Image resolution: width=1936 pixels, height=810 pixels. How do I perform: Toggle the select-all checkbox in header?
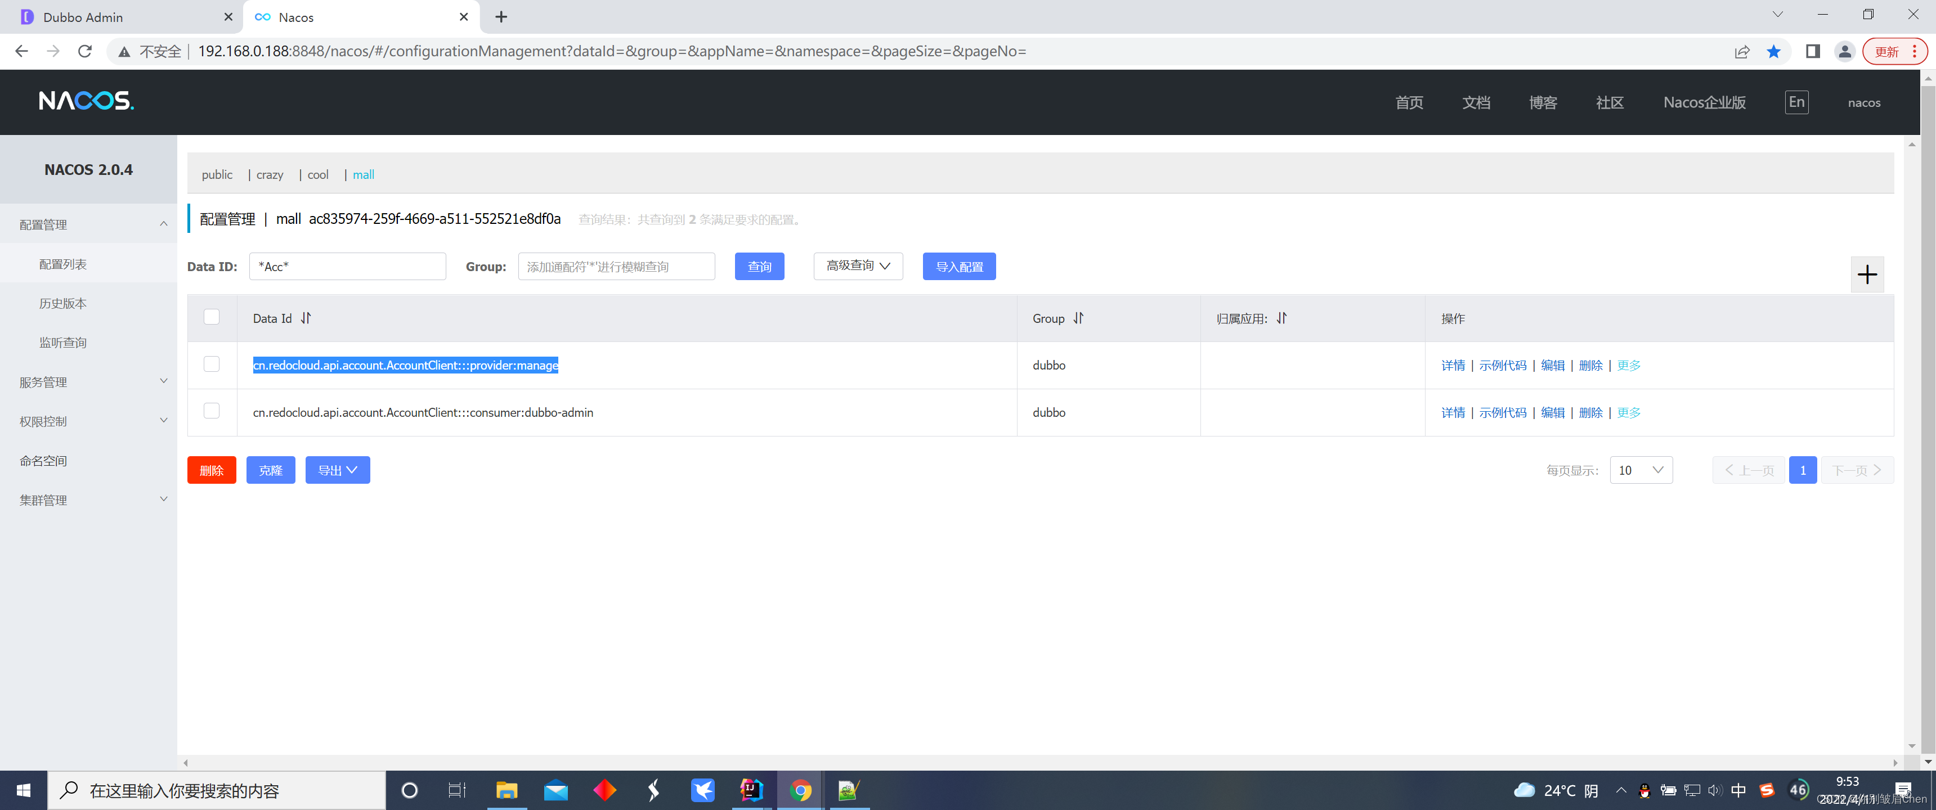pyautogui.click(x=212, y=317)
